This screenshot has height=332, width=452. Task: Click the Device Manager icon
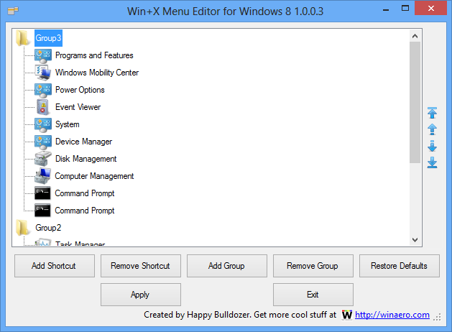[x=43, y=142]
